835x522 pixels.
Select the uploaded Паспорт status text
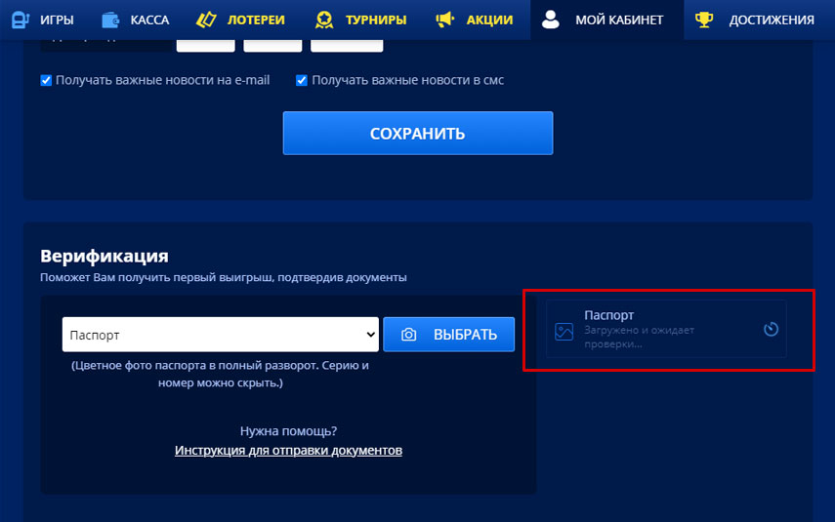click(639, 337)
